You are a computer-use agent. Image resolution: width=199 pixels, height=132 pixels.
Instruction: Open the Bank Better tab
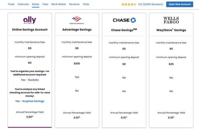[x=59, y=4]
